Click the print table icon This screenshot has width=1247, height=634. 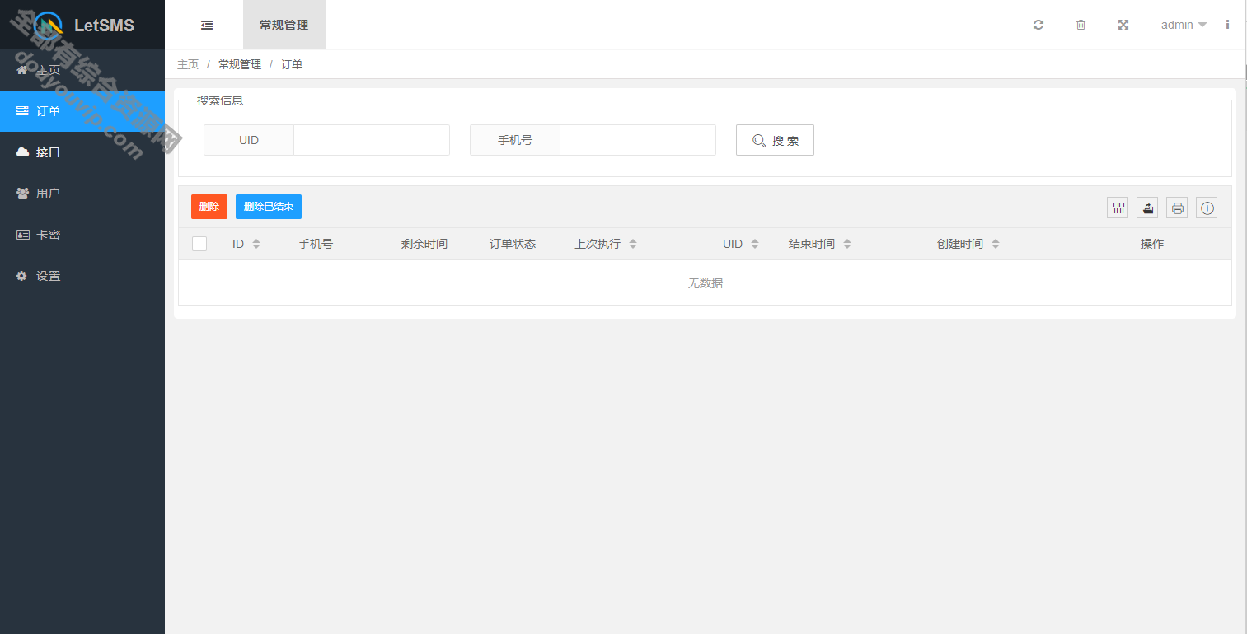coord(1177,208)
